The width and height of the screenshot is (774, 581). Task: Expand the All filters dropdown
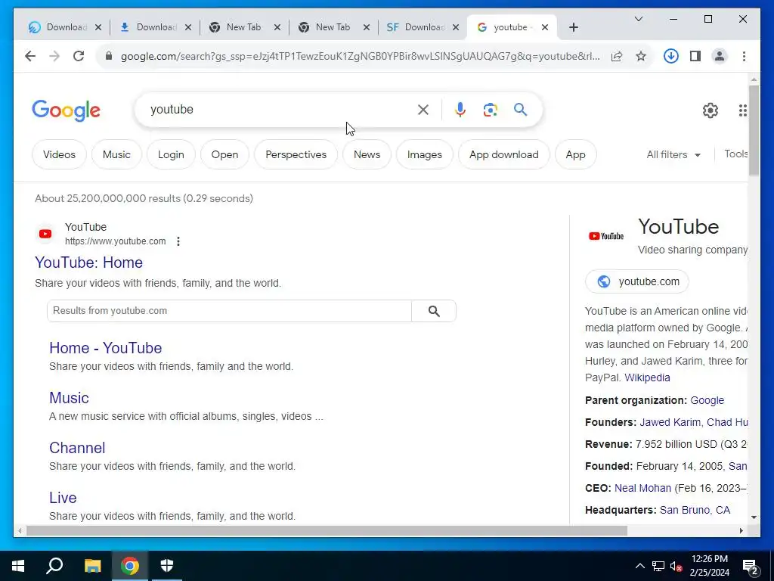tap(673, 154)
